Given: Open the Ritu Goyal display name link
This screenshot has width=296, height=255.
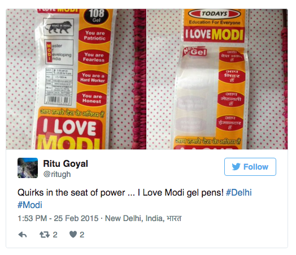Looking at the screenshot, I should tap(66, 163).
